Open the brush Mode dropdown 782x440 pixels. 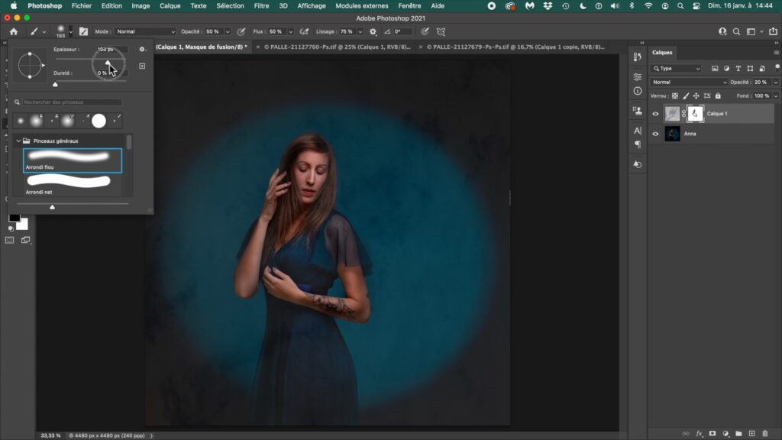pyautogui.click(x=145, y=32)
